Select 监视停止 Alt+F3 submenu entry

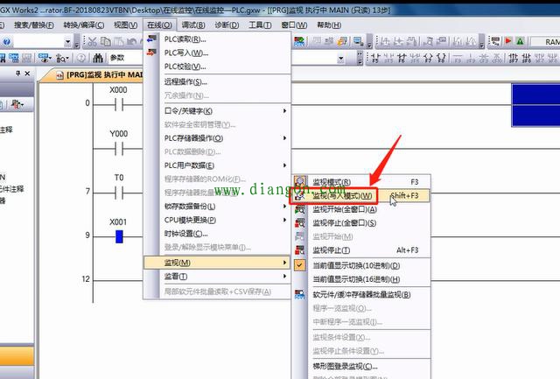361,250
